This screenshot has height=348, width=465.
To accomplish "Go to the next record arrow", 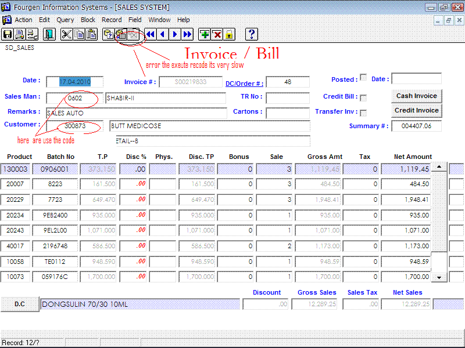I will [174, 34].
